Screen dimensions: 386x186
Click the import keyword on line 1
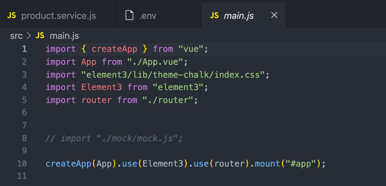pos(61,49)
